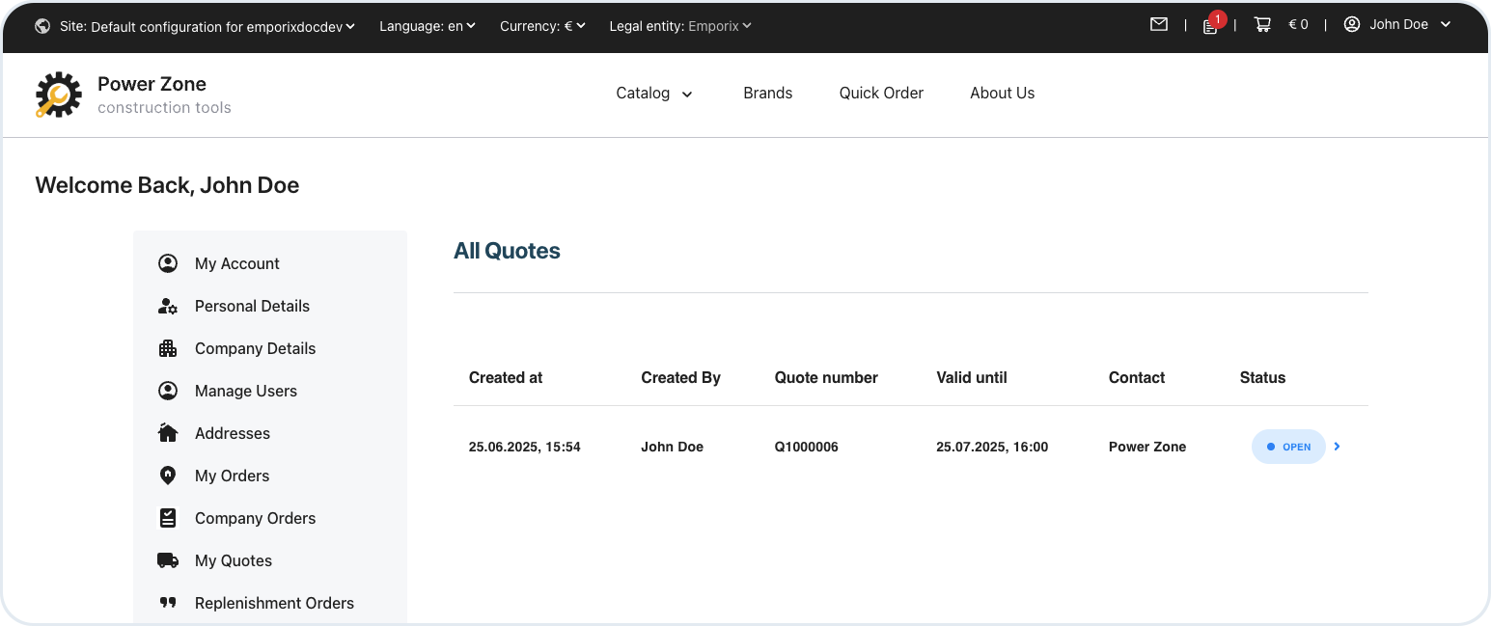Click the Power Zone gear logo
Screen dimensions: 1491x626
point(58,95)
